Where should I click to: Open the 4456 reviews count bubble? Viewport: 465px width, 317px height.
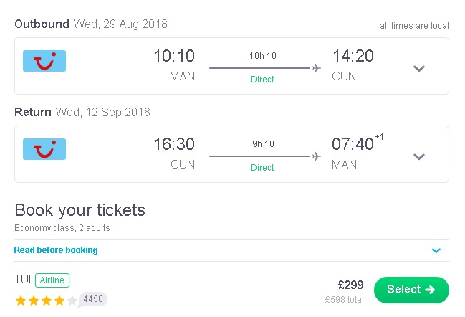[93, 299]
